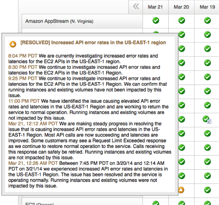Select the Mar 20 column header
Viewport: 219px width, 205px height.
point(181,7)
